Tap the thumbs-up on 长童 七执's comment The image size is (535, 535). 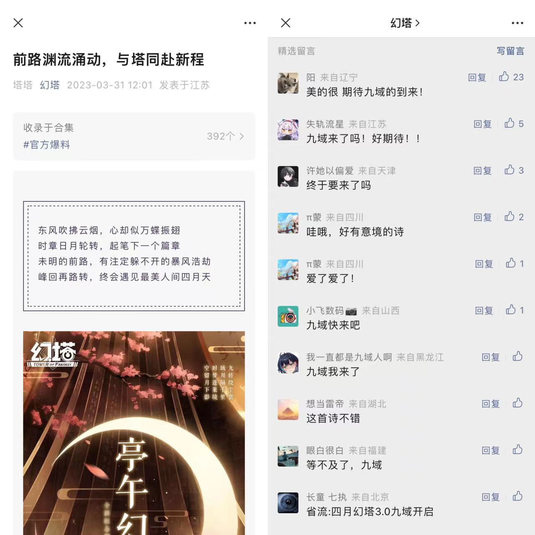point(517,496)
